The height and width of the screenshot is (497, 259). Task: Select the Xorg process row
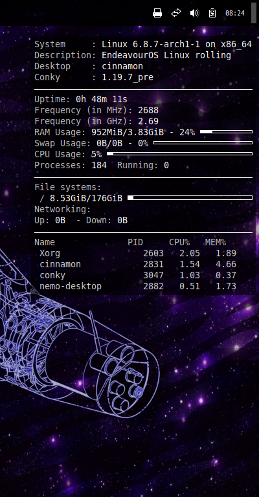pos(135,253)
